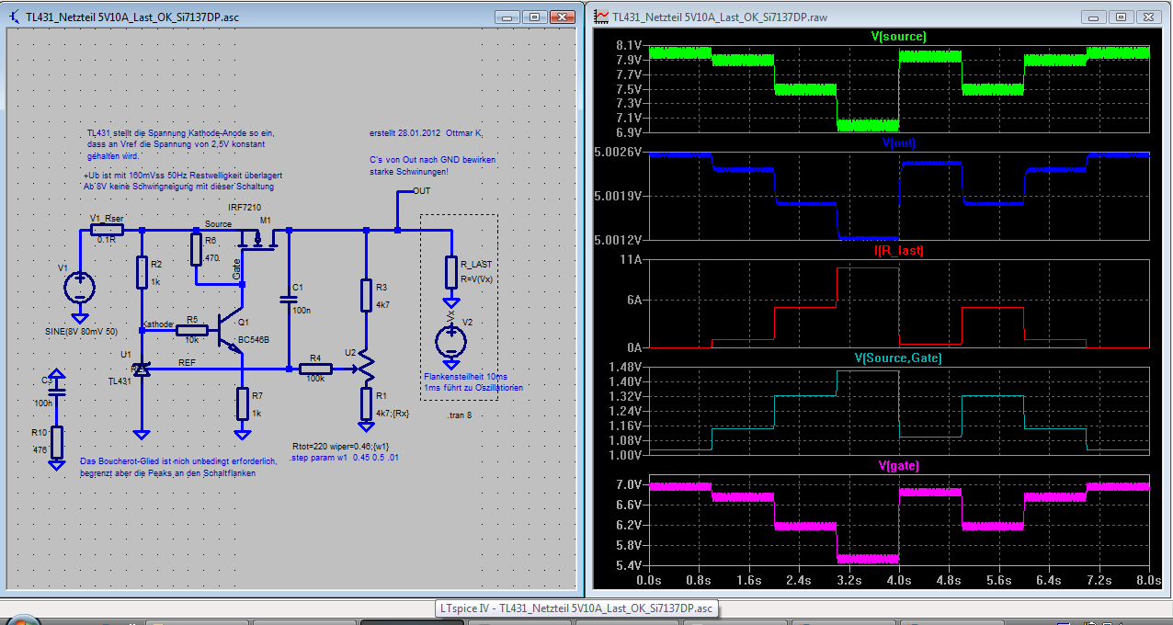
Task: Click resistor R5 symbol
Action: pyautogui.click(x=192, y=331)
